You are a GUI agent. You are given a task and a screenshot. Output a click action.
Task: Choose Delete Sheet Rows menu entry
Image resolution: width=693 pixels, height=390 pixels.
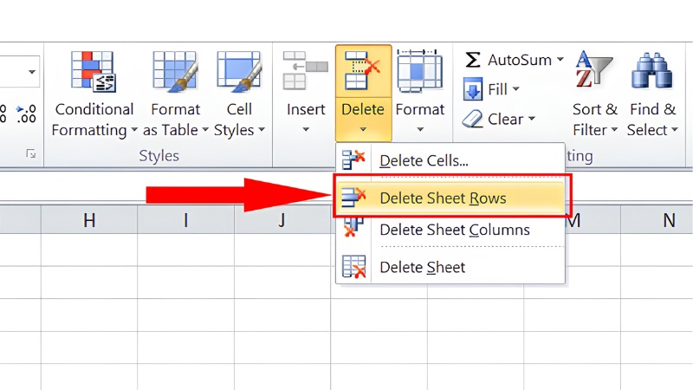click(450, 198)
